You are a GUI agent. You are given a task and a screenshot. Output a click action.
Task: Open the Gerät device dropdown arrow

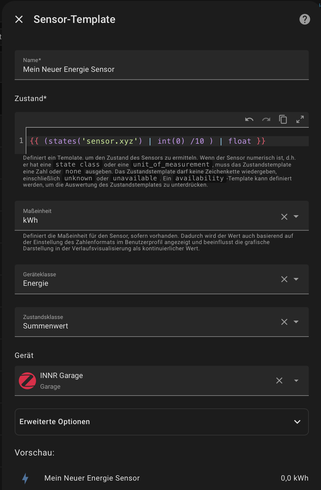296,381
